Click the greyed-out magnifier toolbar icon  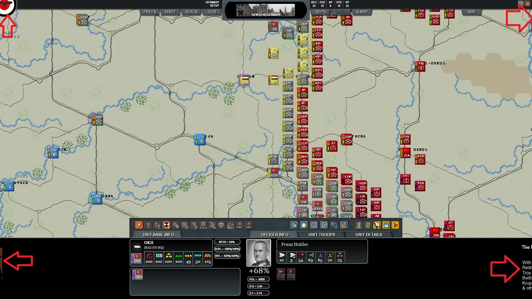coord(334,225)
